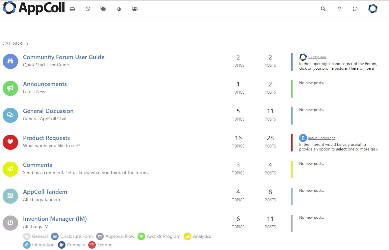
Task: Select the Approval Flow subcategory
Action: [120, 236]
